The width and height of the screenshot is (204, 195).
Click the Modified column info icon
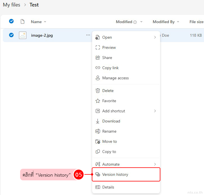point(135,22)
